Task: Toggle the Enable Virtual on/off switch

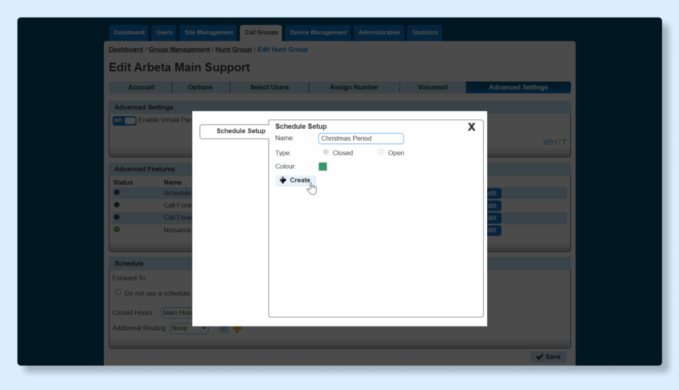Action: pos(124,121)
